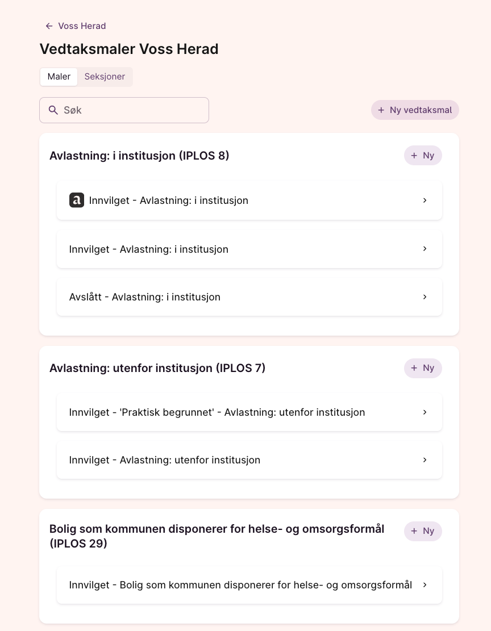This screenshot has height=631, width=491.
Task: Open chevron on Avslått - Avlastning: i institusjon
Action: point(425,297)
